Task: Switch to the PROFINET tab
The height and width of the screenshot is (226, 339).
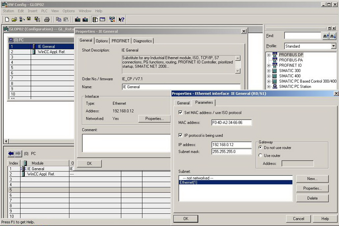Action: coord(120,41)
